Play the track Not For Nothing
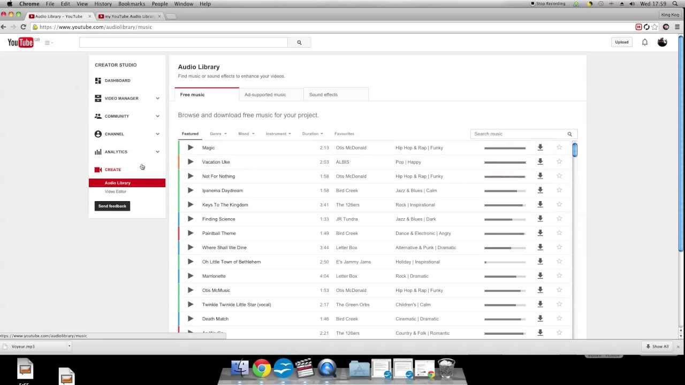Viewport: 685px width, 385px height. [190, 176]
